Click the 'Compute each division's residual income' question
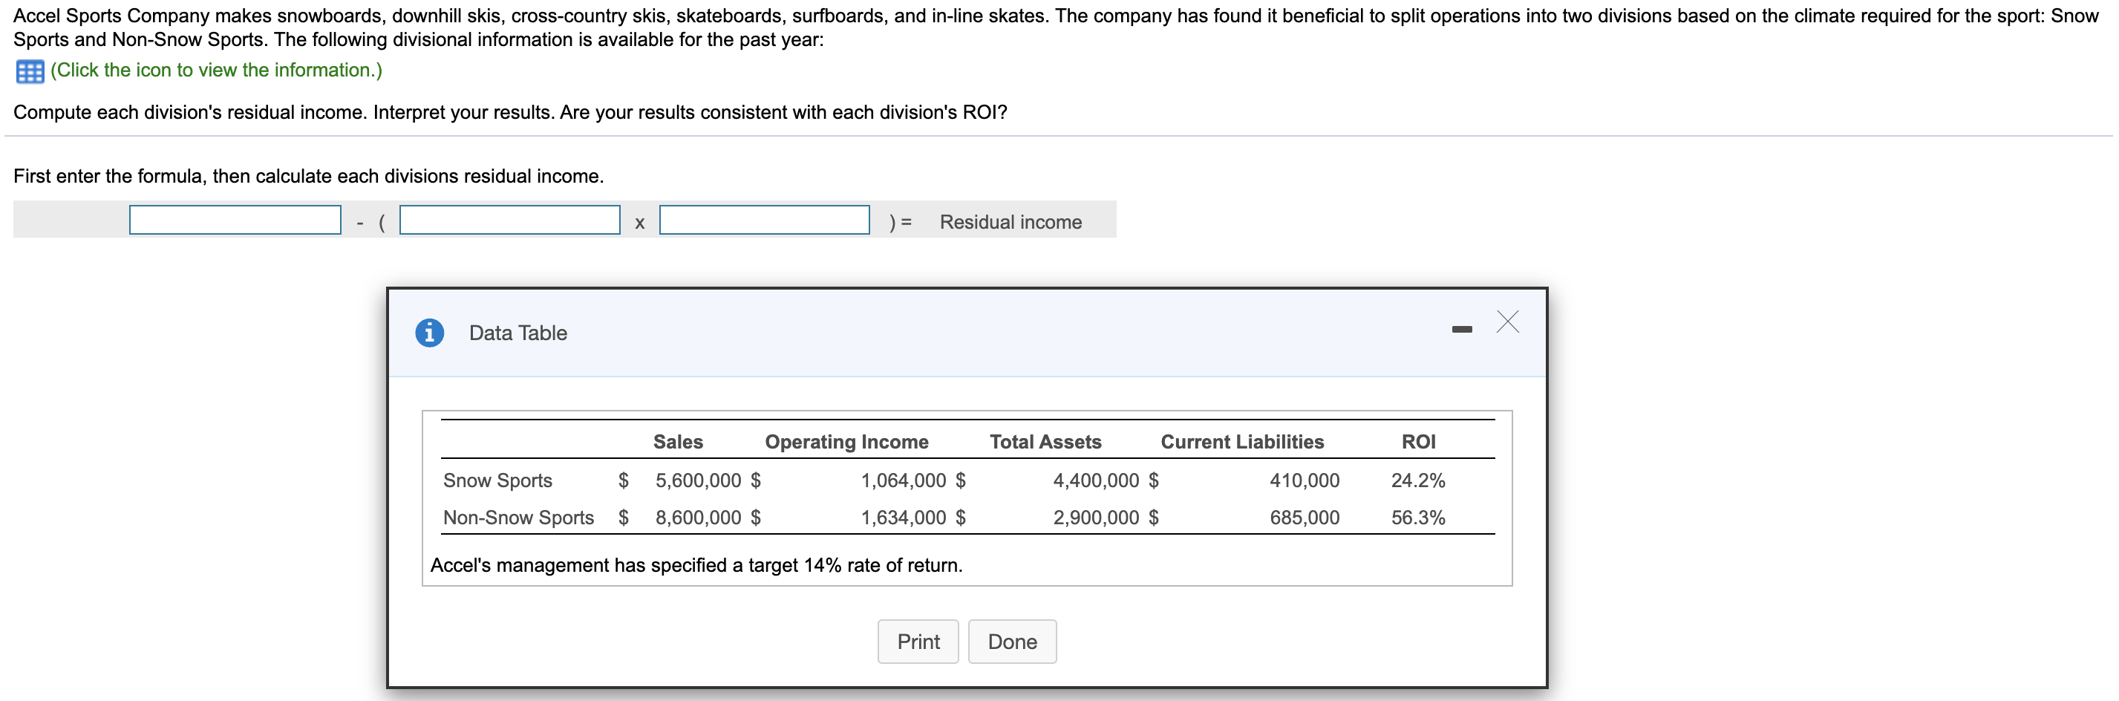 pos(510,113)
